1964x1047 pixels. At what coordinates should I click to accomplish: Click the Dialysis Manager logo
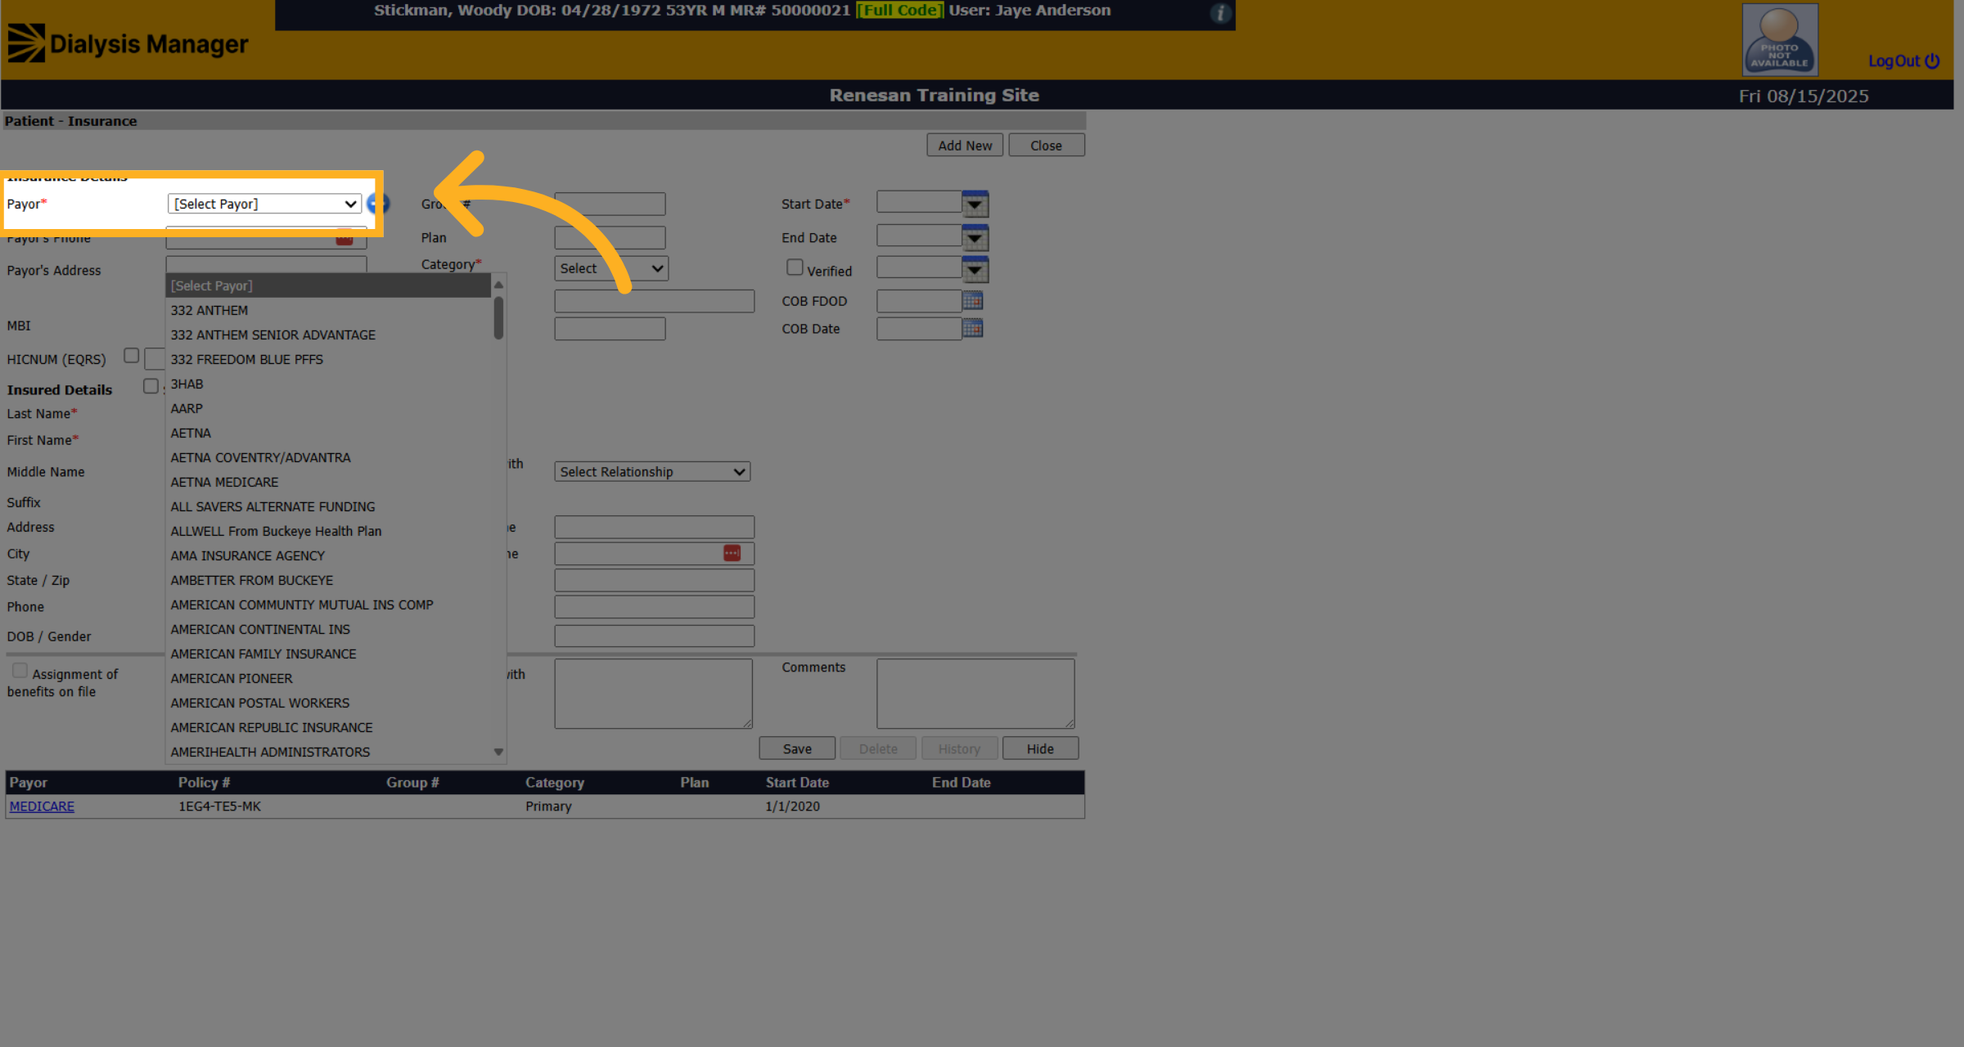click(x=128, y=43)
